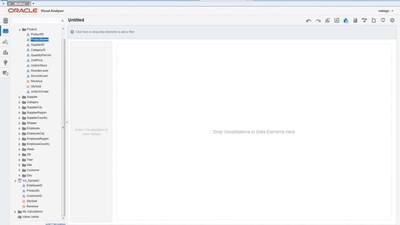Select the ReorderLevel element

(x=39, y=71)
